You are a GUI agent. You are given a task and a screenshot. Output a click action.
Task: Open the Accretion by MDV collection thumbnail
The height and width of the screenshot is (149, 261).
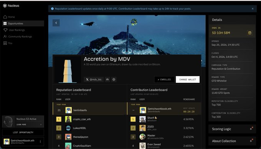tap(68, 70)
